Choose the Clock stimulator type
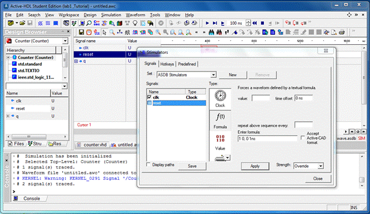This screenshot has height=214, width=370. tap(220, 99)
